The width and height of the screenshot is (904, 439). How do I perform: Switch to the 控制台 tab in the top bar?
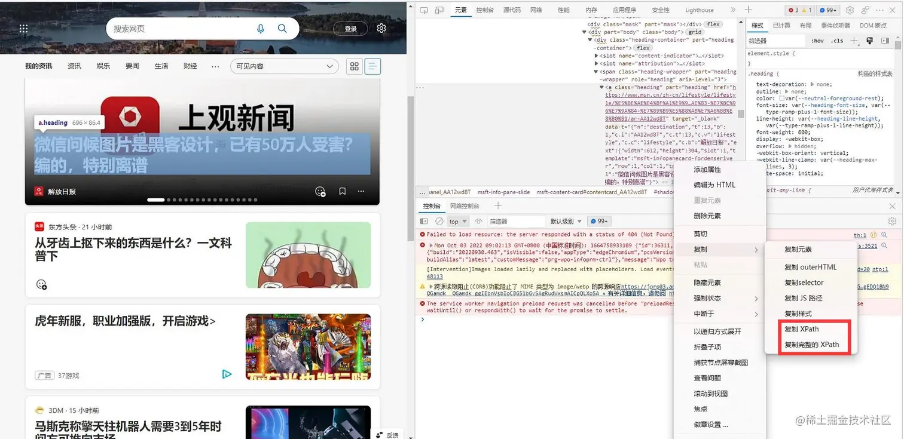pyautogui.click(x=485, y=10)
